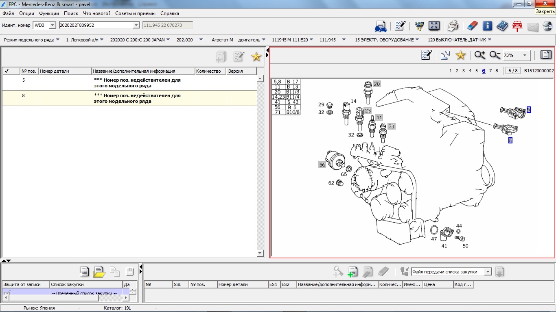Open the shopping cart icon
The width and height of the screenshot is (556, 312).
(419, 26)
